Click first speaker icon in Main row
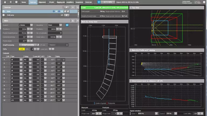Screen dimensions: 207x116 [65, 12]
